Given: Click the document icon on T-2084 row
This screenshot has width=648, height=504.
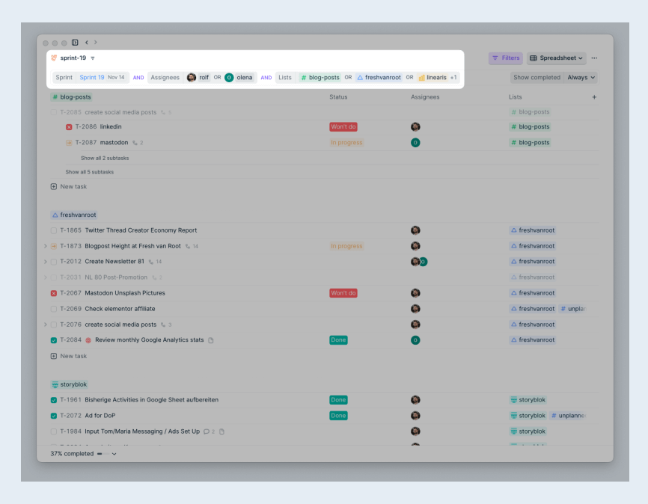Looking at the screenshot, I should tap(211, 340).
